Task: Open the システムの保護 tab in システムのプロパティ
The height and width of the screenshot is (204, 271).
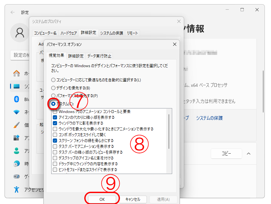Action: (112, 33)
